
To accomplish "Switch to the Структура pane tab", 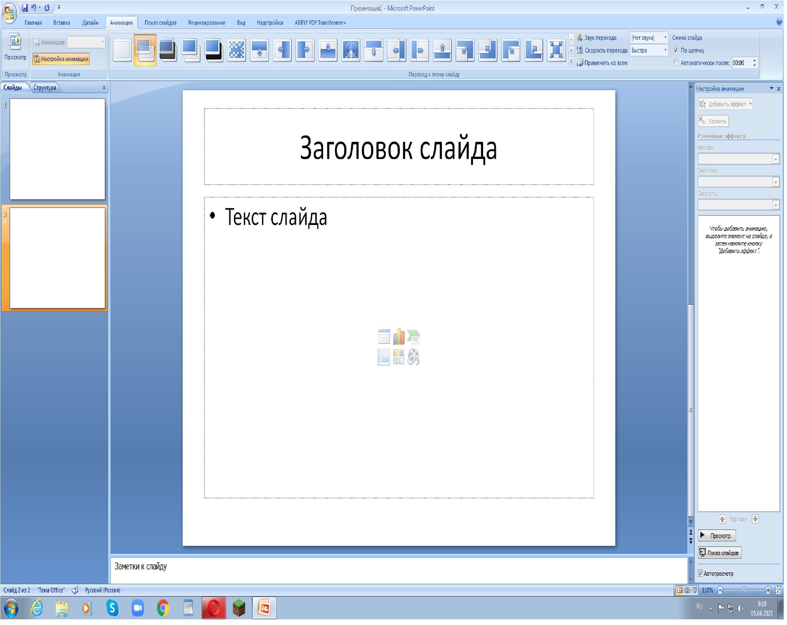I will [44, 88].
